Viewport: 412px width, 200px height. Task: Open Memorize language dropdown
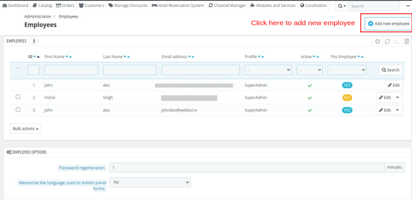pyautogui.click(x=150, y=182)
